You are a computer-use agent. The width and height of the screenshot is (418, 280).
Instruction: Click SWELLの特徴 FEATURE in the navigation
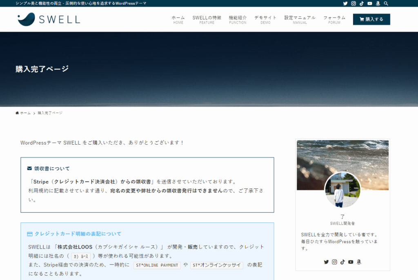point(206,19)
